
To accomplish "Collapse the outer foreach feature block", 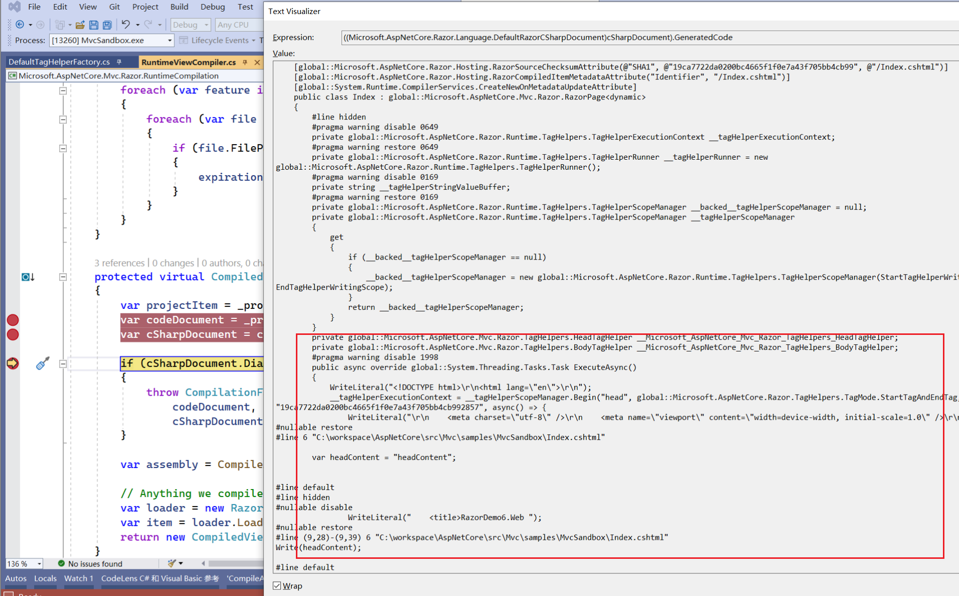I will click(63, 91).
